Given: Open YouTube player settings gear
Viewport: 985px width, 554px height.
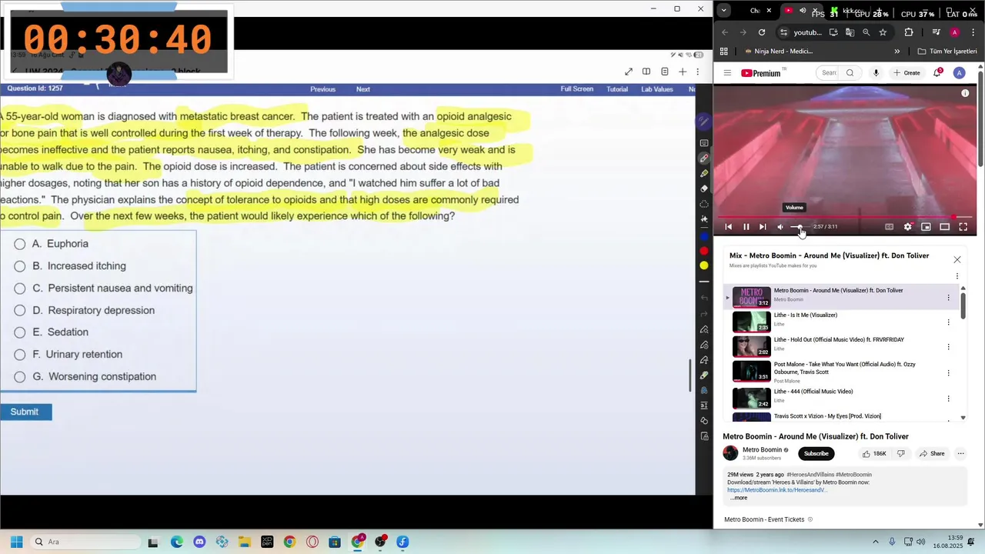Looking at the screenshot, I should pyautogui.click(x=908, y=227).
